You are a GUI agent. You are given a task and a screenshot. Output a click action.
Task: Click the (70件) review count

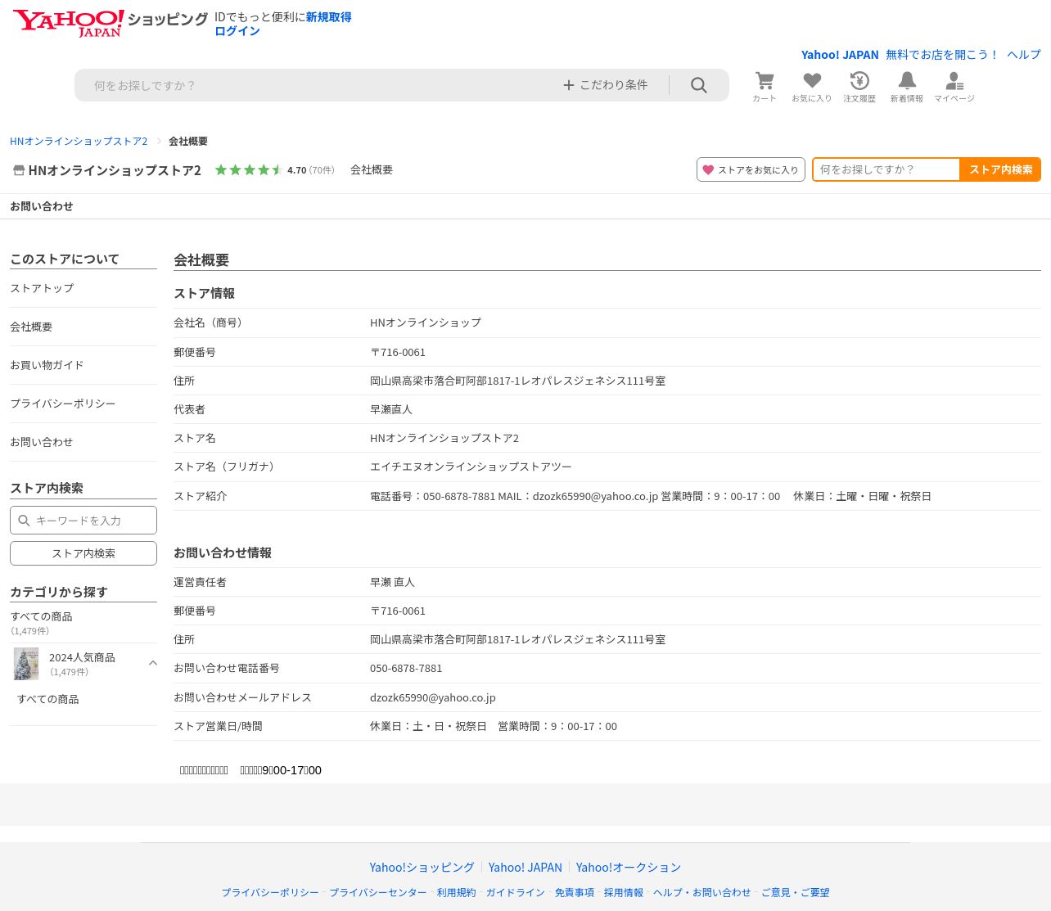[x=322, y=170]
